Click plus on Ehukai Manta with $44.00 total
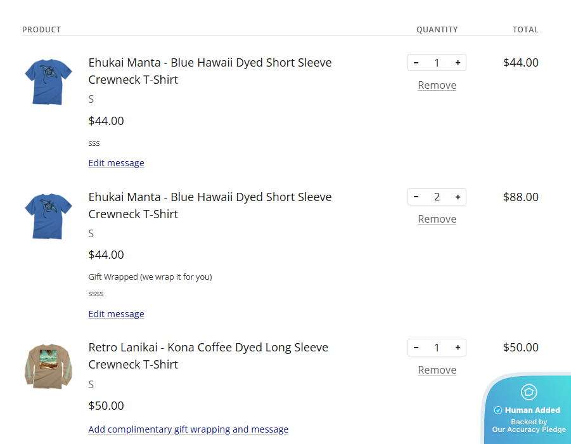The height and width of the screenshot is (444, 571). click(458, 63)
